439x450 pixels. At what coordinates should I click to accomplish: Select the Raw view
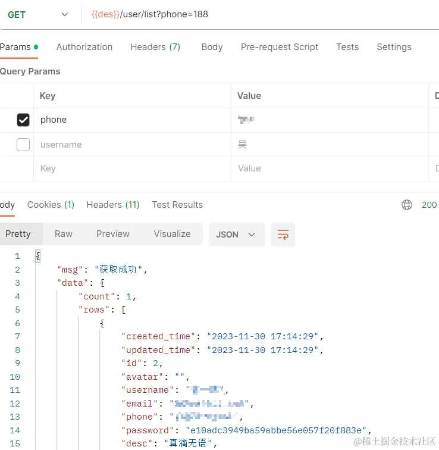point(64,234)
